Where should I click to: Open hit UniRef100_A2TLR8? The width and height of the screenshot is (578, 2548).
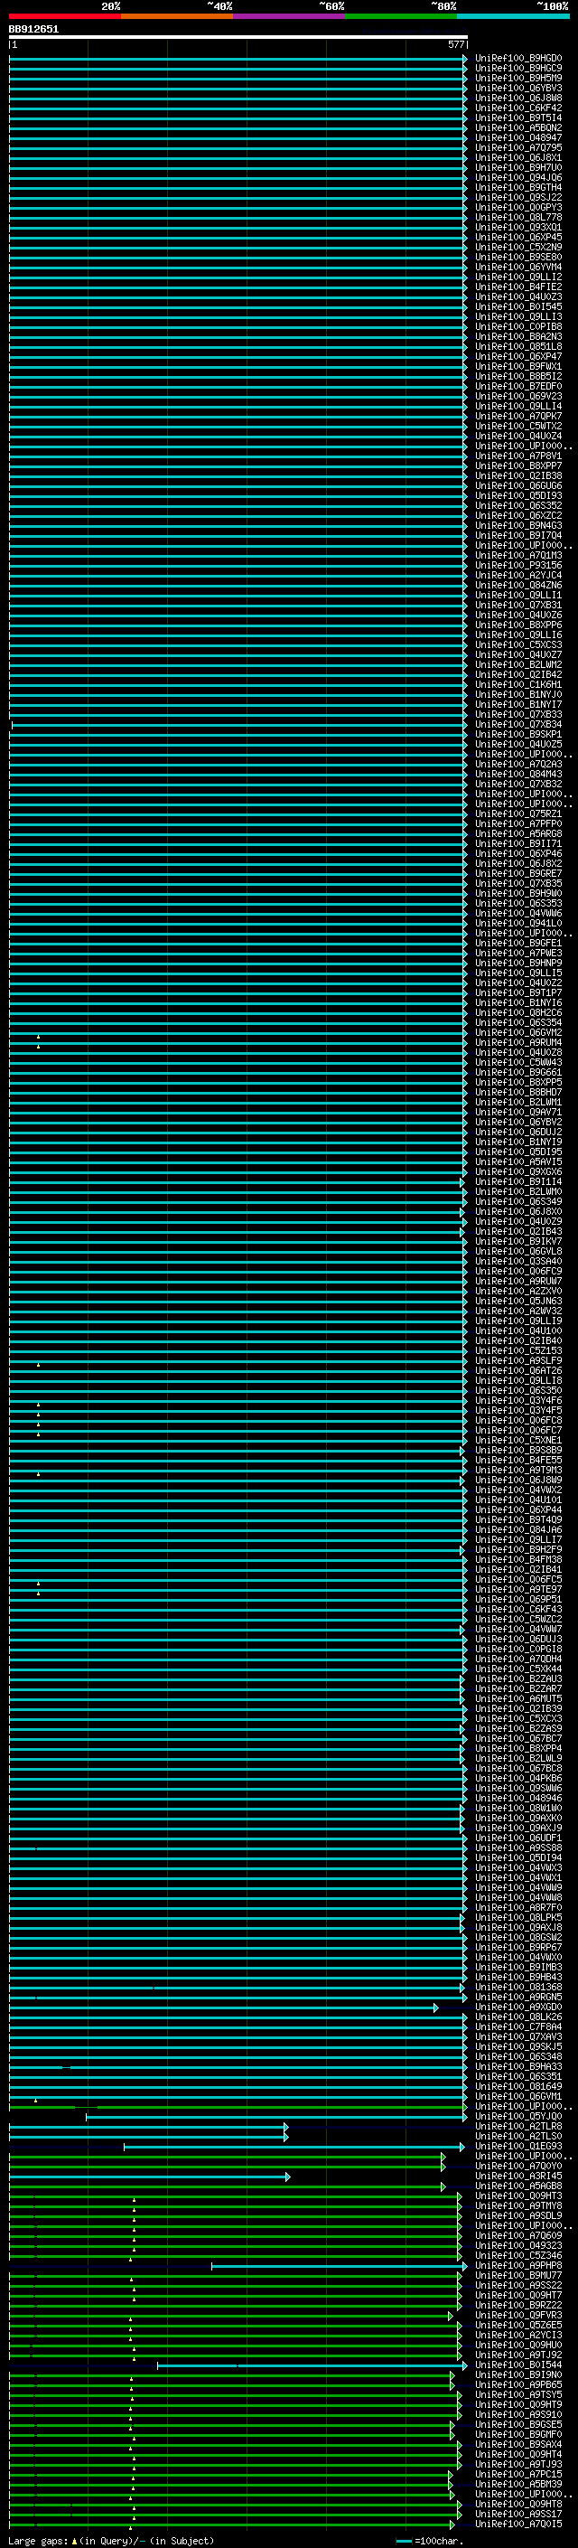[518, 2127]
